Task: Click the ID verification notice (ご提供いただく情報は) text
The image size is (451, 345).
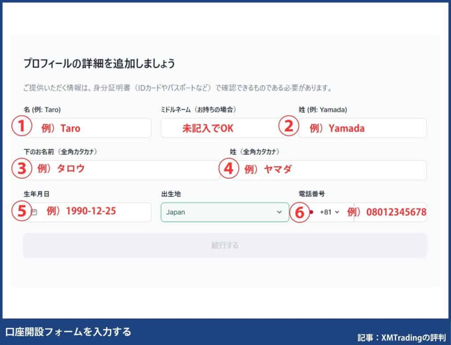Action: [177, 88]
